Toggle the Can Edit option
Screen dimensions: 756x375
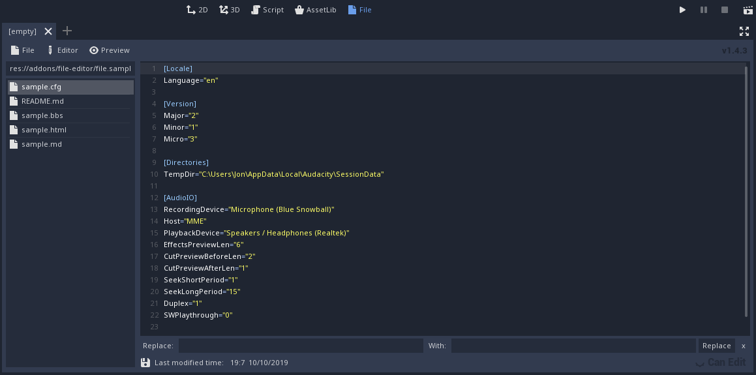click(720, 363)
